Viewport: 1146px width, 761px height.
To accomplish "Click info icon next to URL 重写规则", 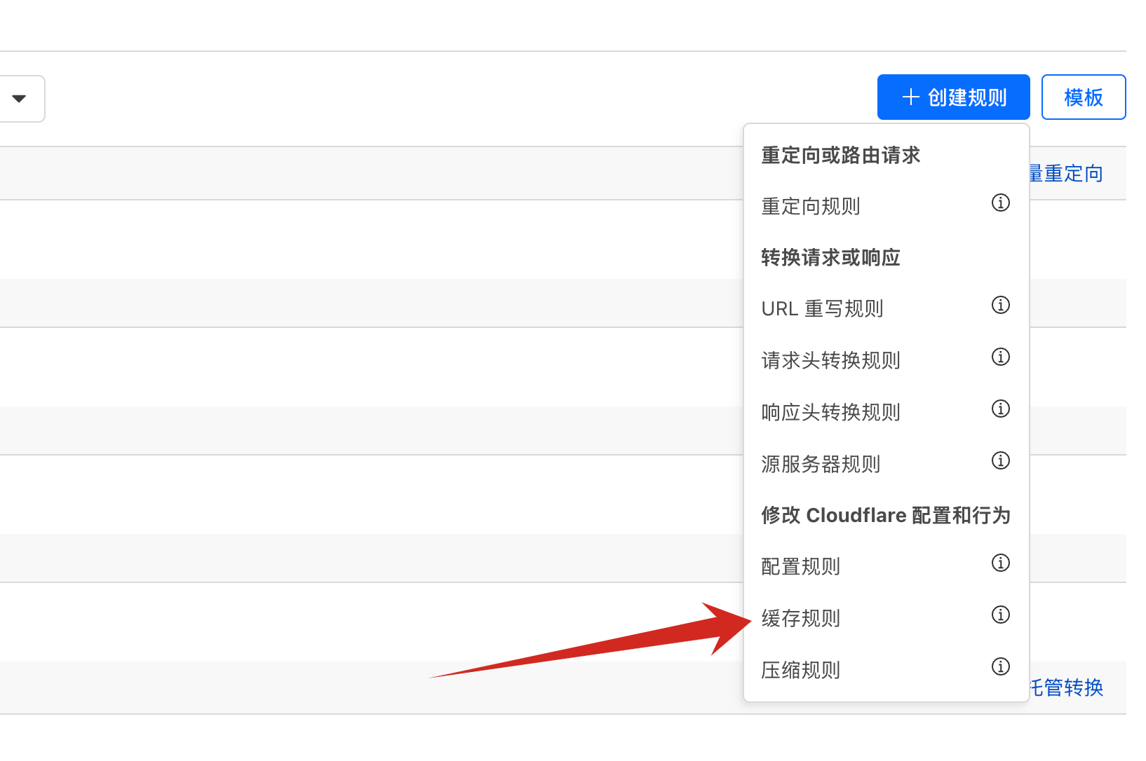I will (x=1000, y=306).
